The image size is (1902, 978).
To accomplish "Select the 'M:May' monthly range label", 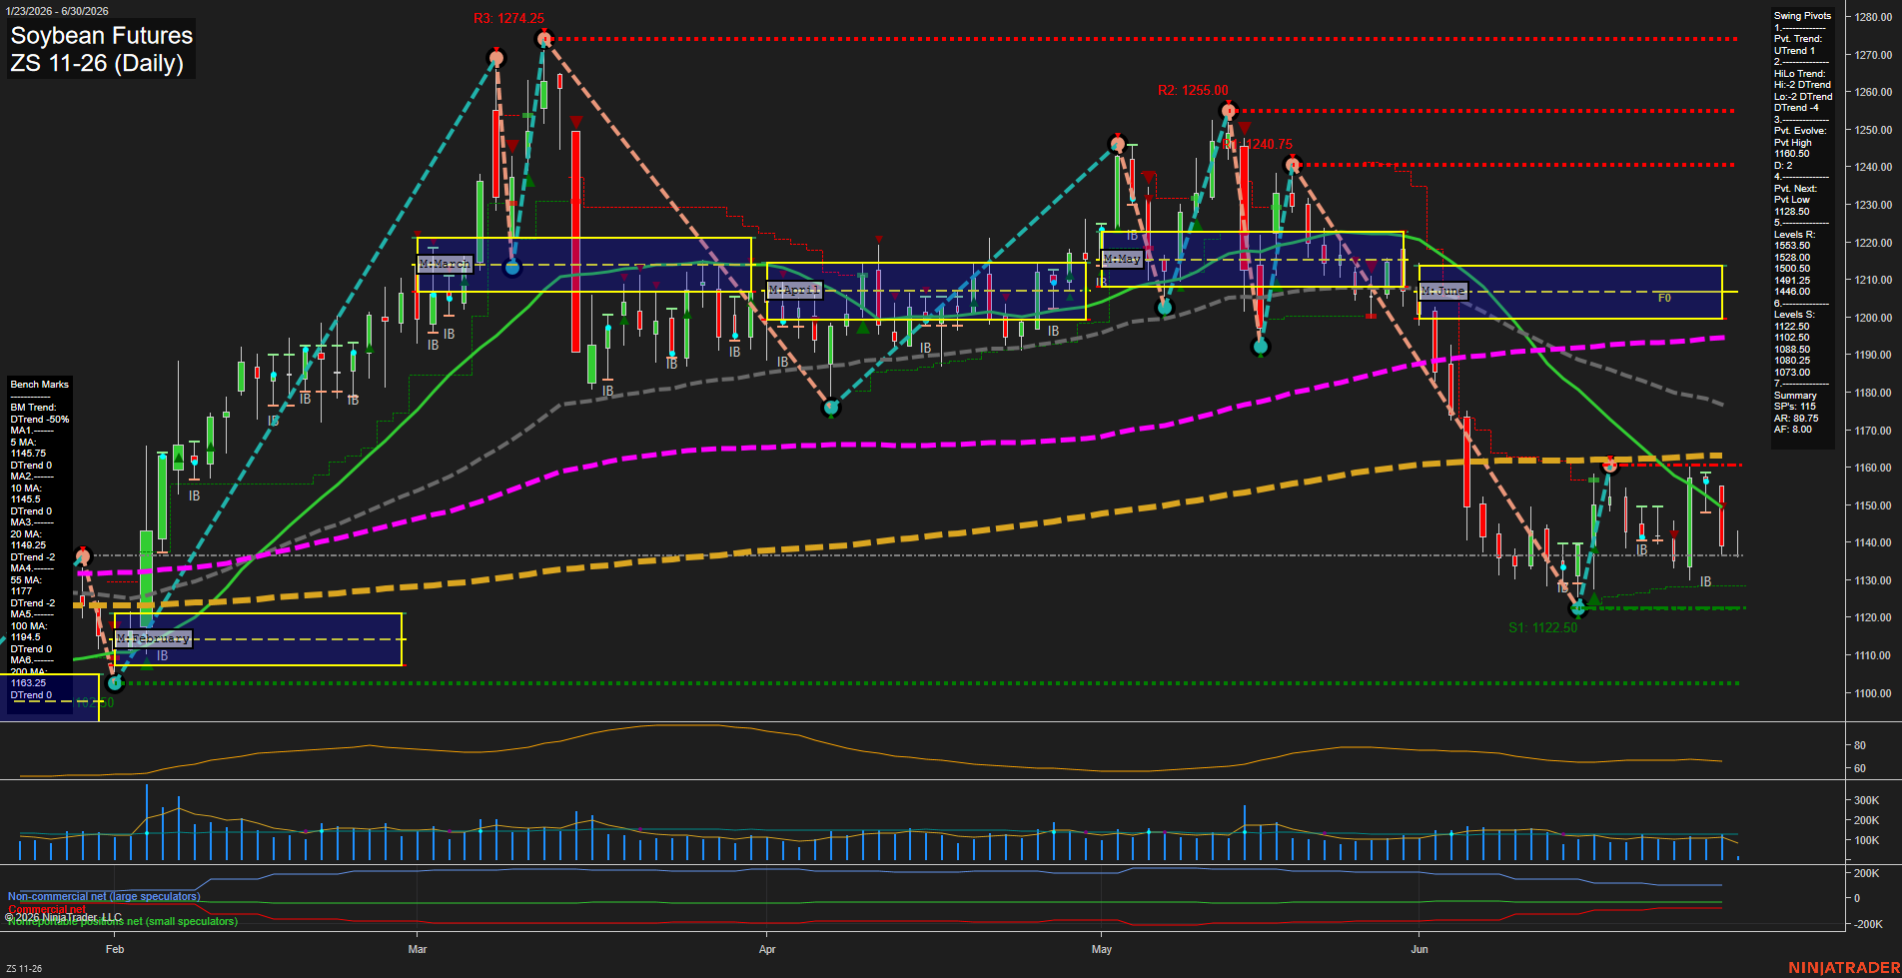I will (x=1122, y=259).
